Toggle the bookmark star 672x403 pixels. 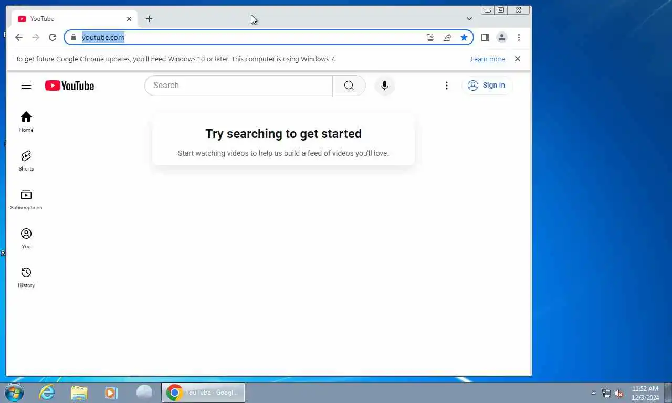click(464, 37)
